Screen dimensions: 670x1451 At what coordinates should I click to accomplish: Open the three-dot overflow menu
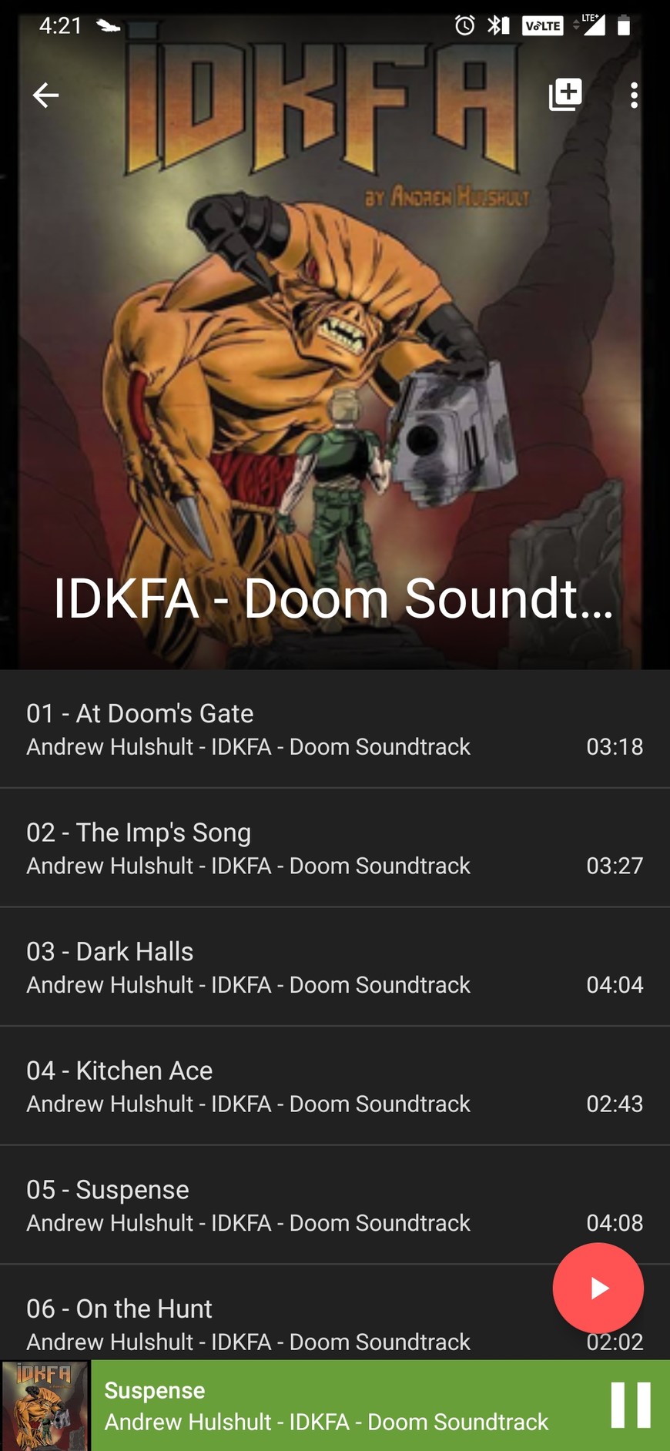click(634, 95)
